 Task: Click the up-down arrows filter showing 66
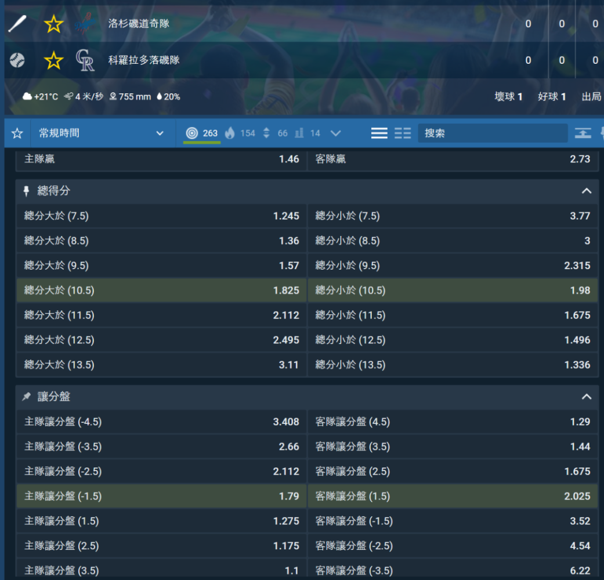point(274,133)
